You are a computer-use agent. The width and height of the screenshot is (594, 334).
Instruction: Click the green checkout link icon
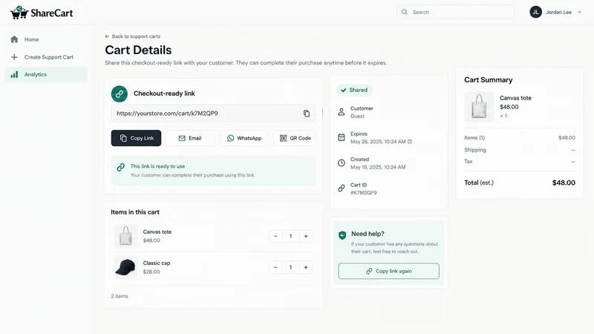(120, 94)
